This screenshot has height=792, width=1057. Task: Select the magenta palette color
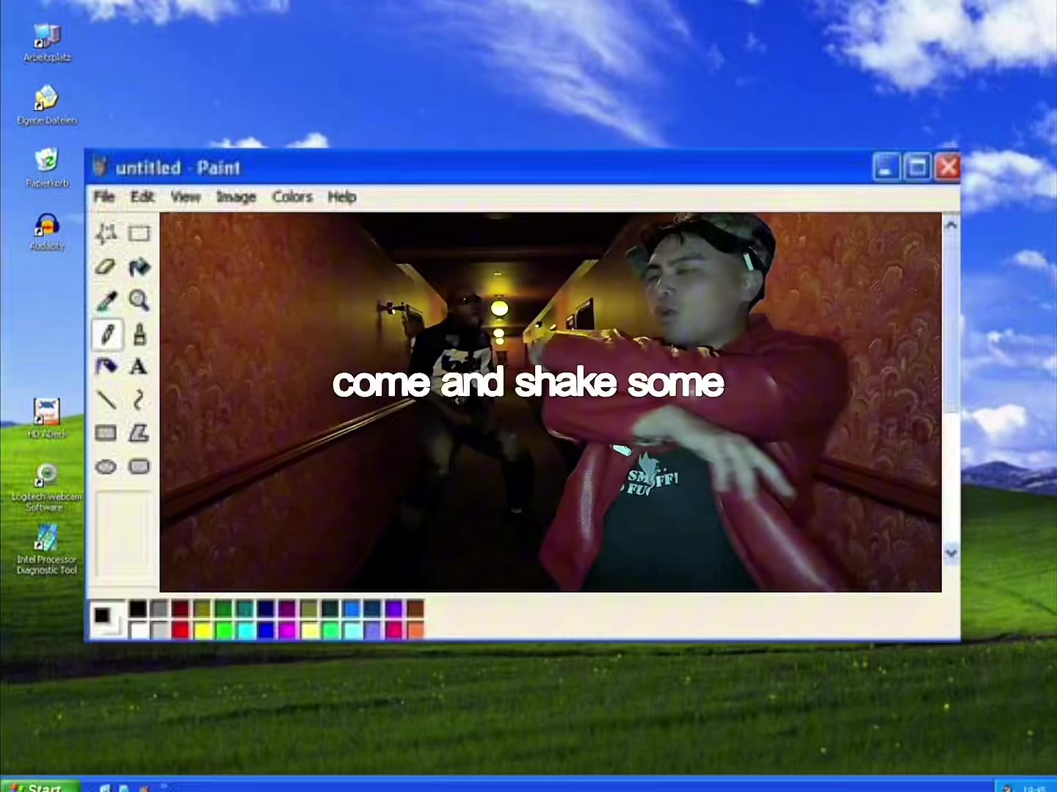[288, 630]
